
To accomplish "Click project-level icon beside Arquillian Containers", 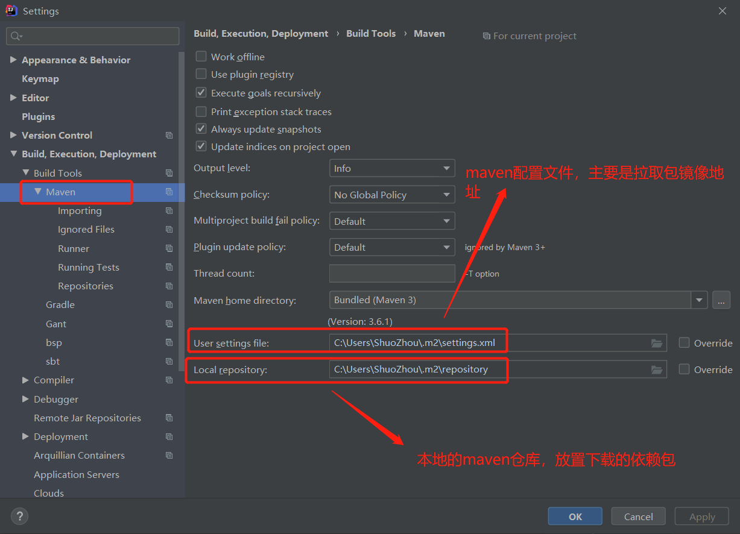I will [x=169, y=456].
